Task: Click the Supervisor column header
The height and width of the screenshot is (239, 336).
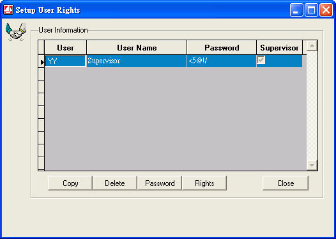Action: click(279, 47)
